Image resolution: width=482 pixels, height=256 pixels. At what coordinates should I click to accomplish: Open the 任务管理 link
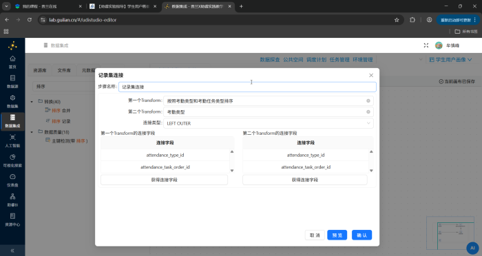[x=339, y=60]
